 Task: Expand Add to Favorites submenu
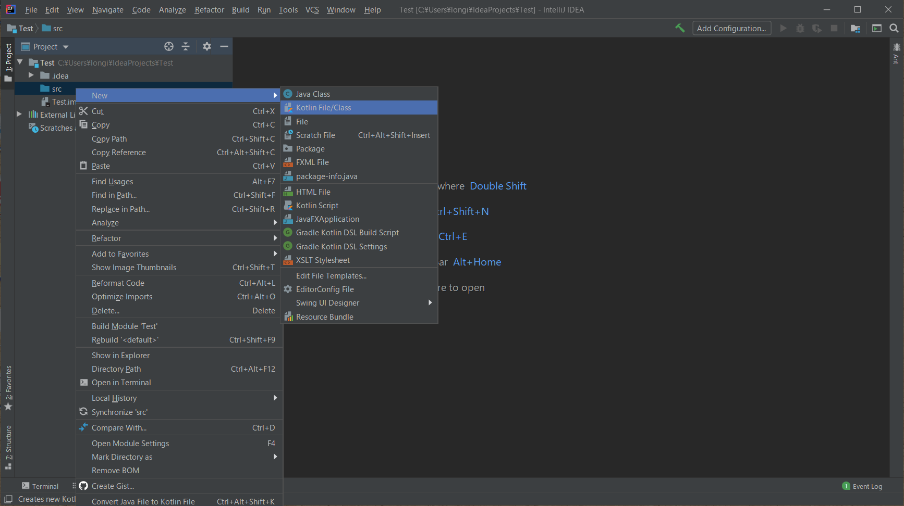(x=179, y=254)
